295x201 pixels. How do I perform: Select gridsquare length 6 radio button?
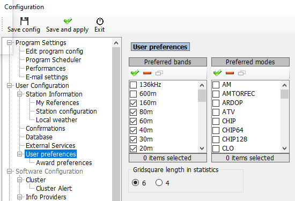click(136, 183)
